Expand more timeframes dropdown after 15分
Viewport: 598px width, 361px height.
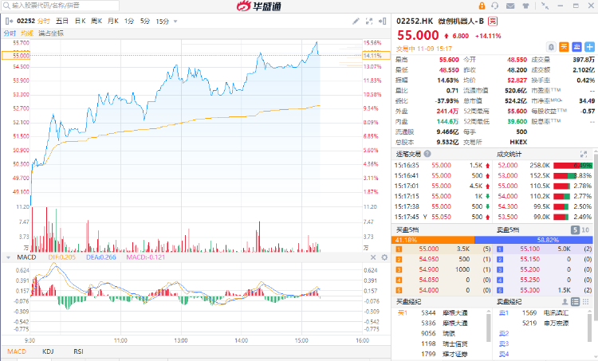click(x=177, y=20)
